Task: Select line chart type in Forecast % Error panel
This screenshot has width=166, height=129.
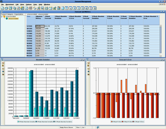Action: click(88, 63)
